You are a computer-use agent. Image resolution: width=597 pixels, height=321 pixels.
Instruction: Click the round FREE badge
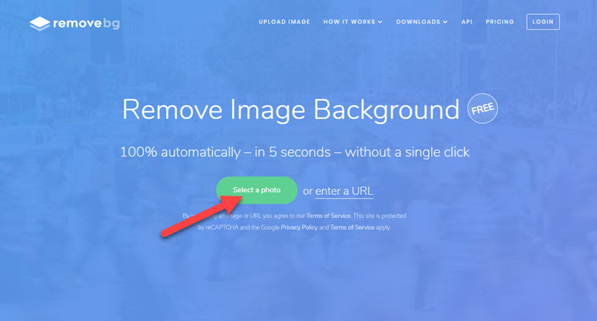tap(483, 109)
